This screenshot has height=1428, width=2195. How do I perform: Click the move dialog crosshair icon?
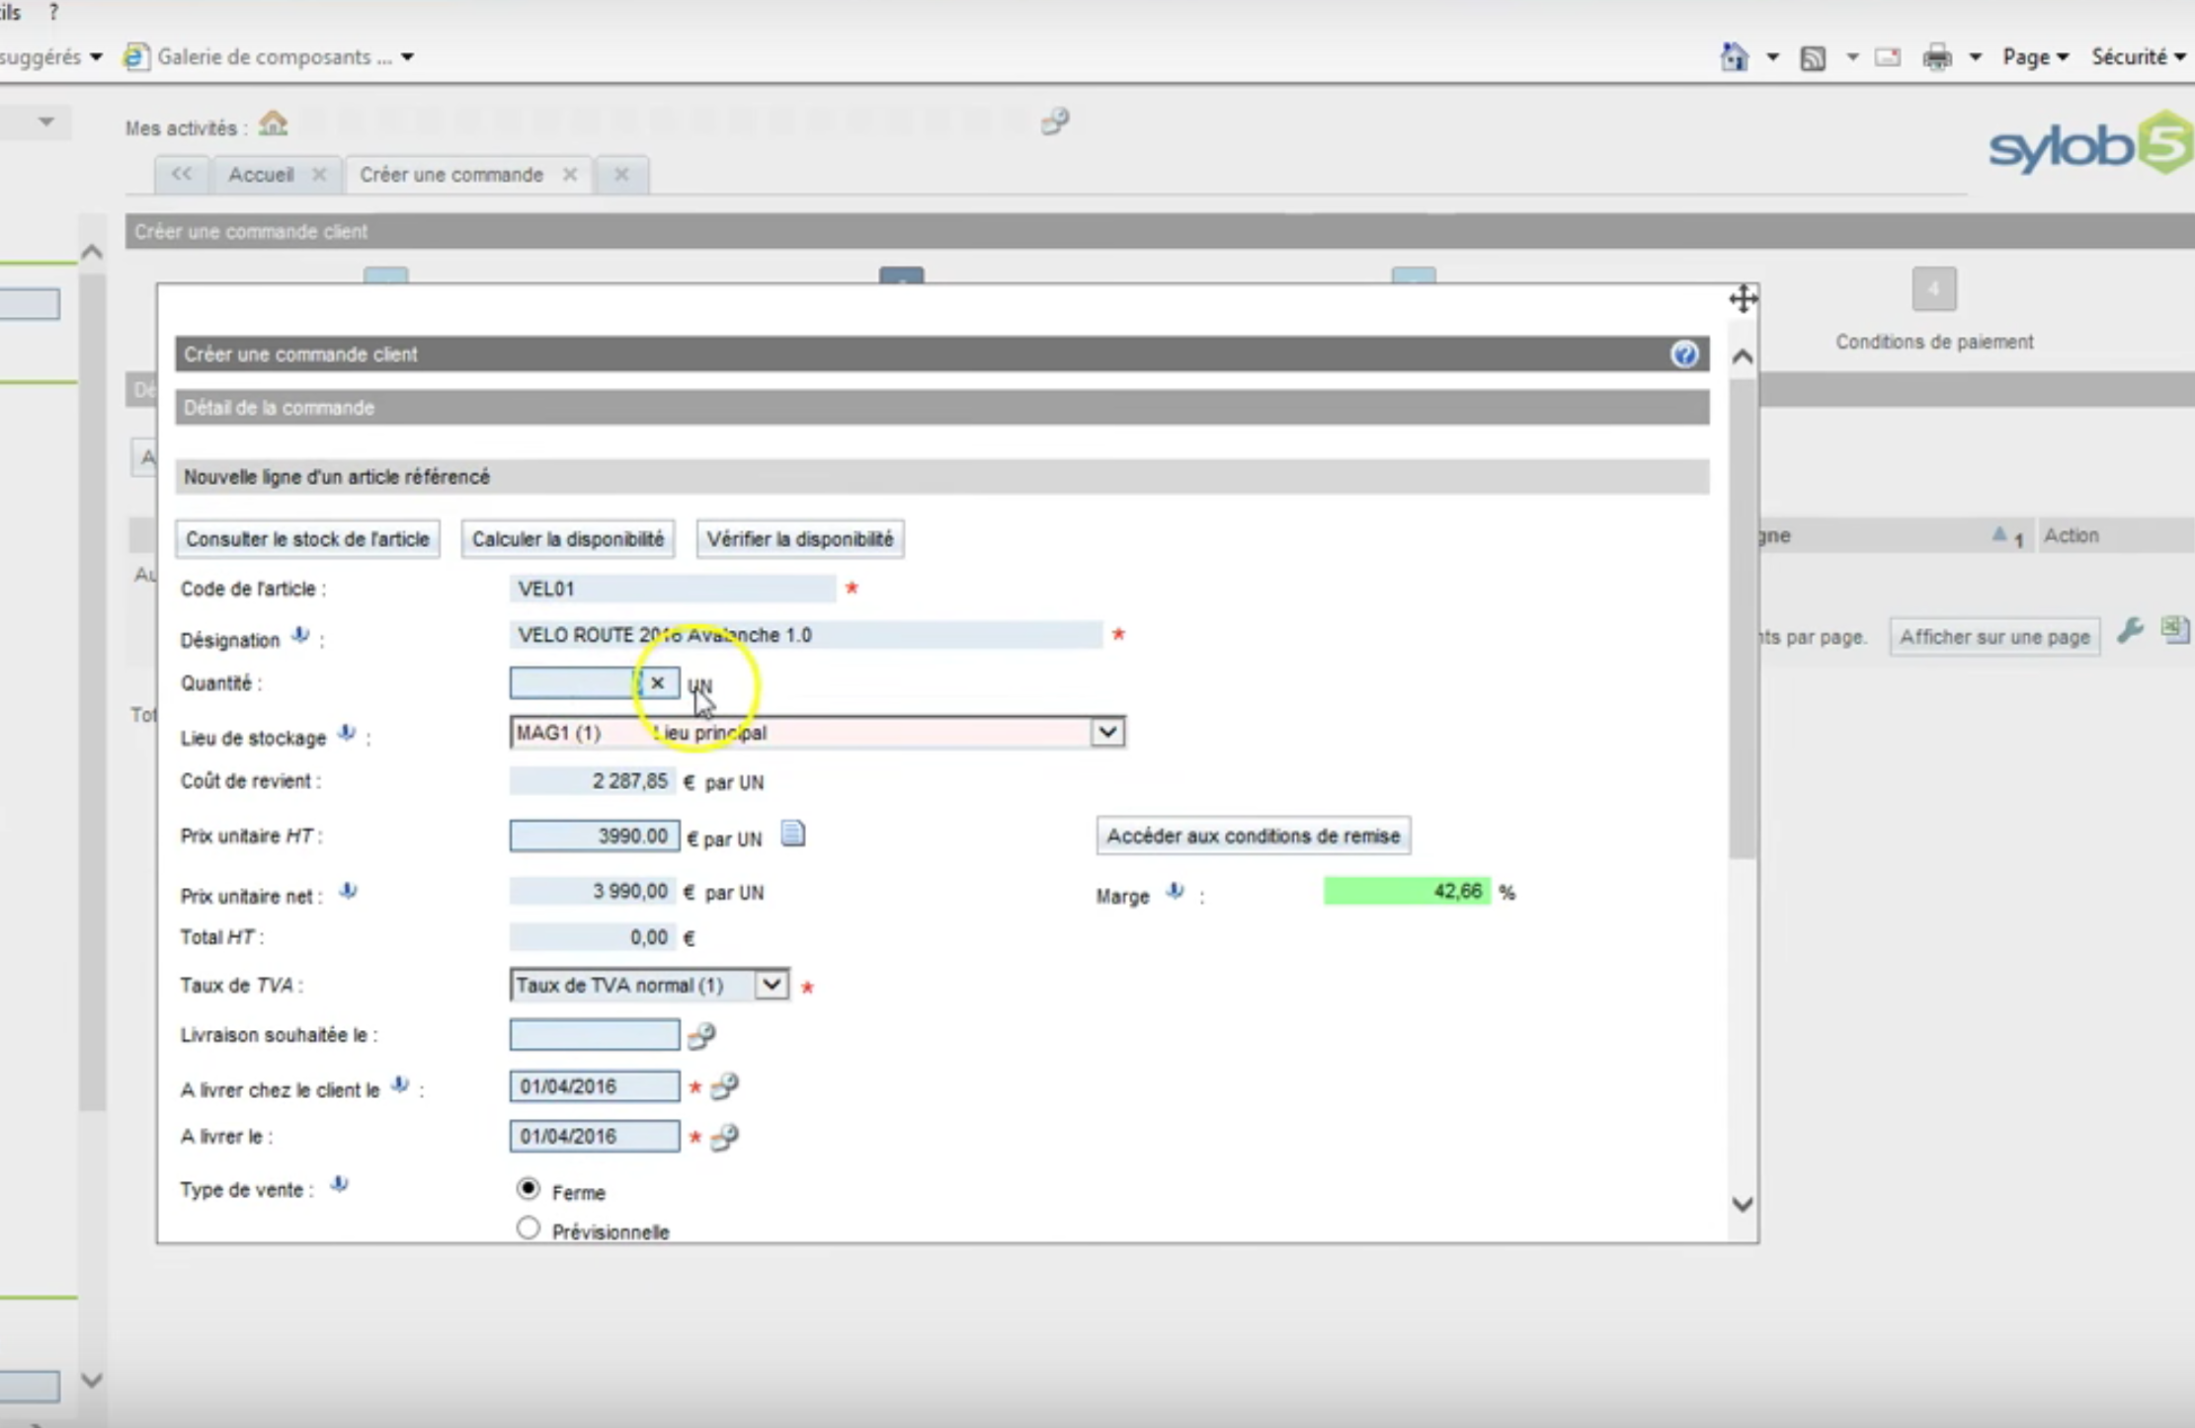pos(1744,298)
